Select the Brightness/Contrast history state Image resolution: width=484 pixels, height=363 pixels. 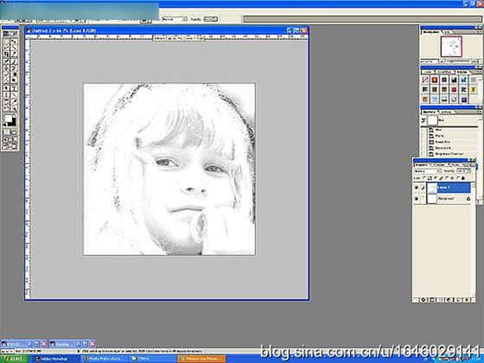pyautogui.click(x=449, y=153)
